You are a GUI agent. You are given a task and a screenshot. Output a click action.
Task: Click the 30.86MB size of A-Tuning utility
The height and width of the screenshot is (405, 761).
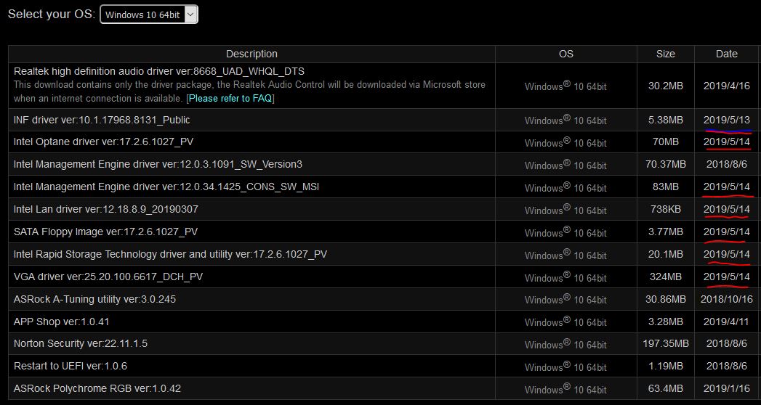coord(665,299)
